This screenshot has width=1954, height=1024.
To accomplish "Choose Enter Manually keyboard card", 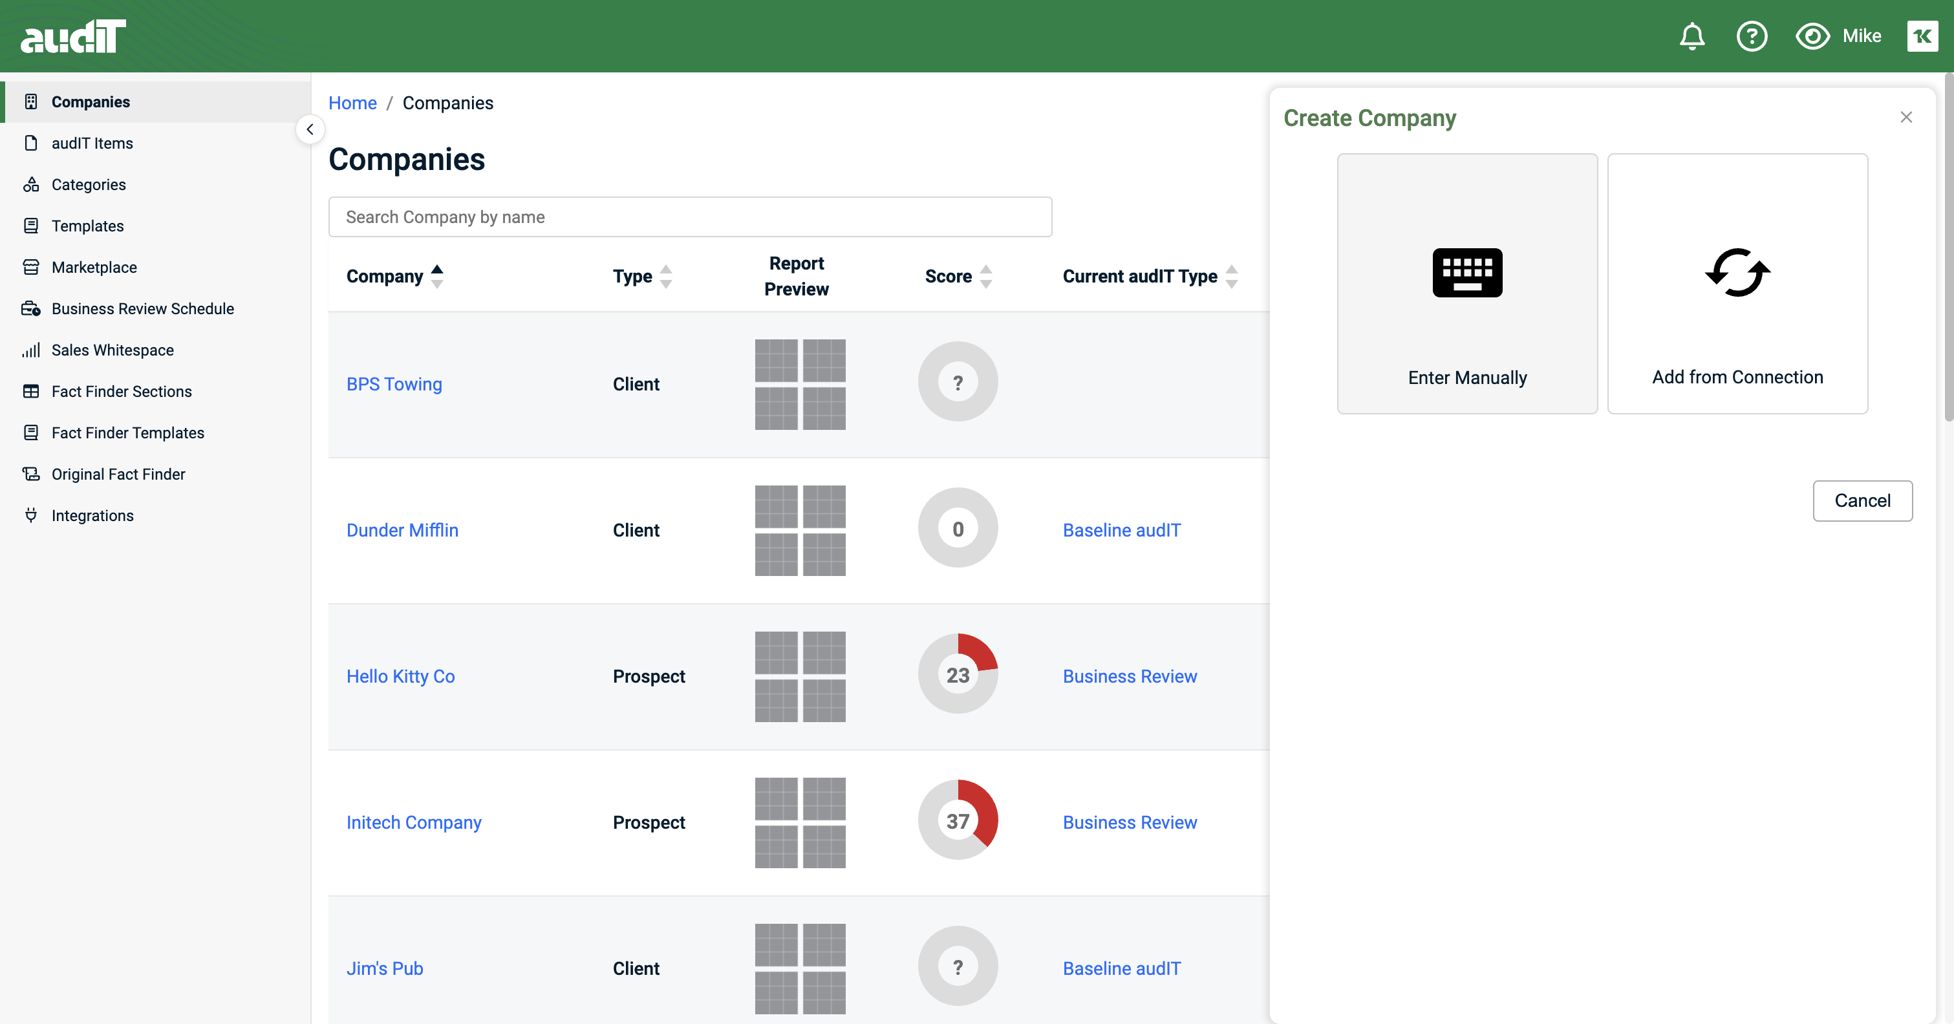I will click(x=1467, y=284).
